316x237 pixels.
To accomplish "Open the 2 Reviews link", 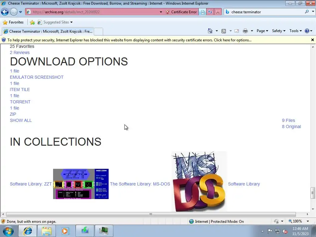I will pos(20,52).
